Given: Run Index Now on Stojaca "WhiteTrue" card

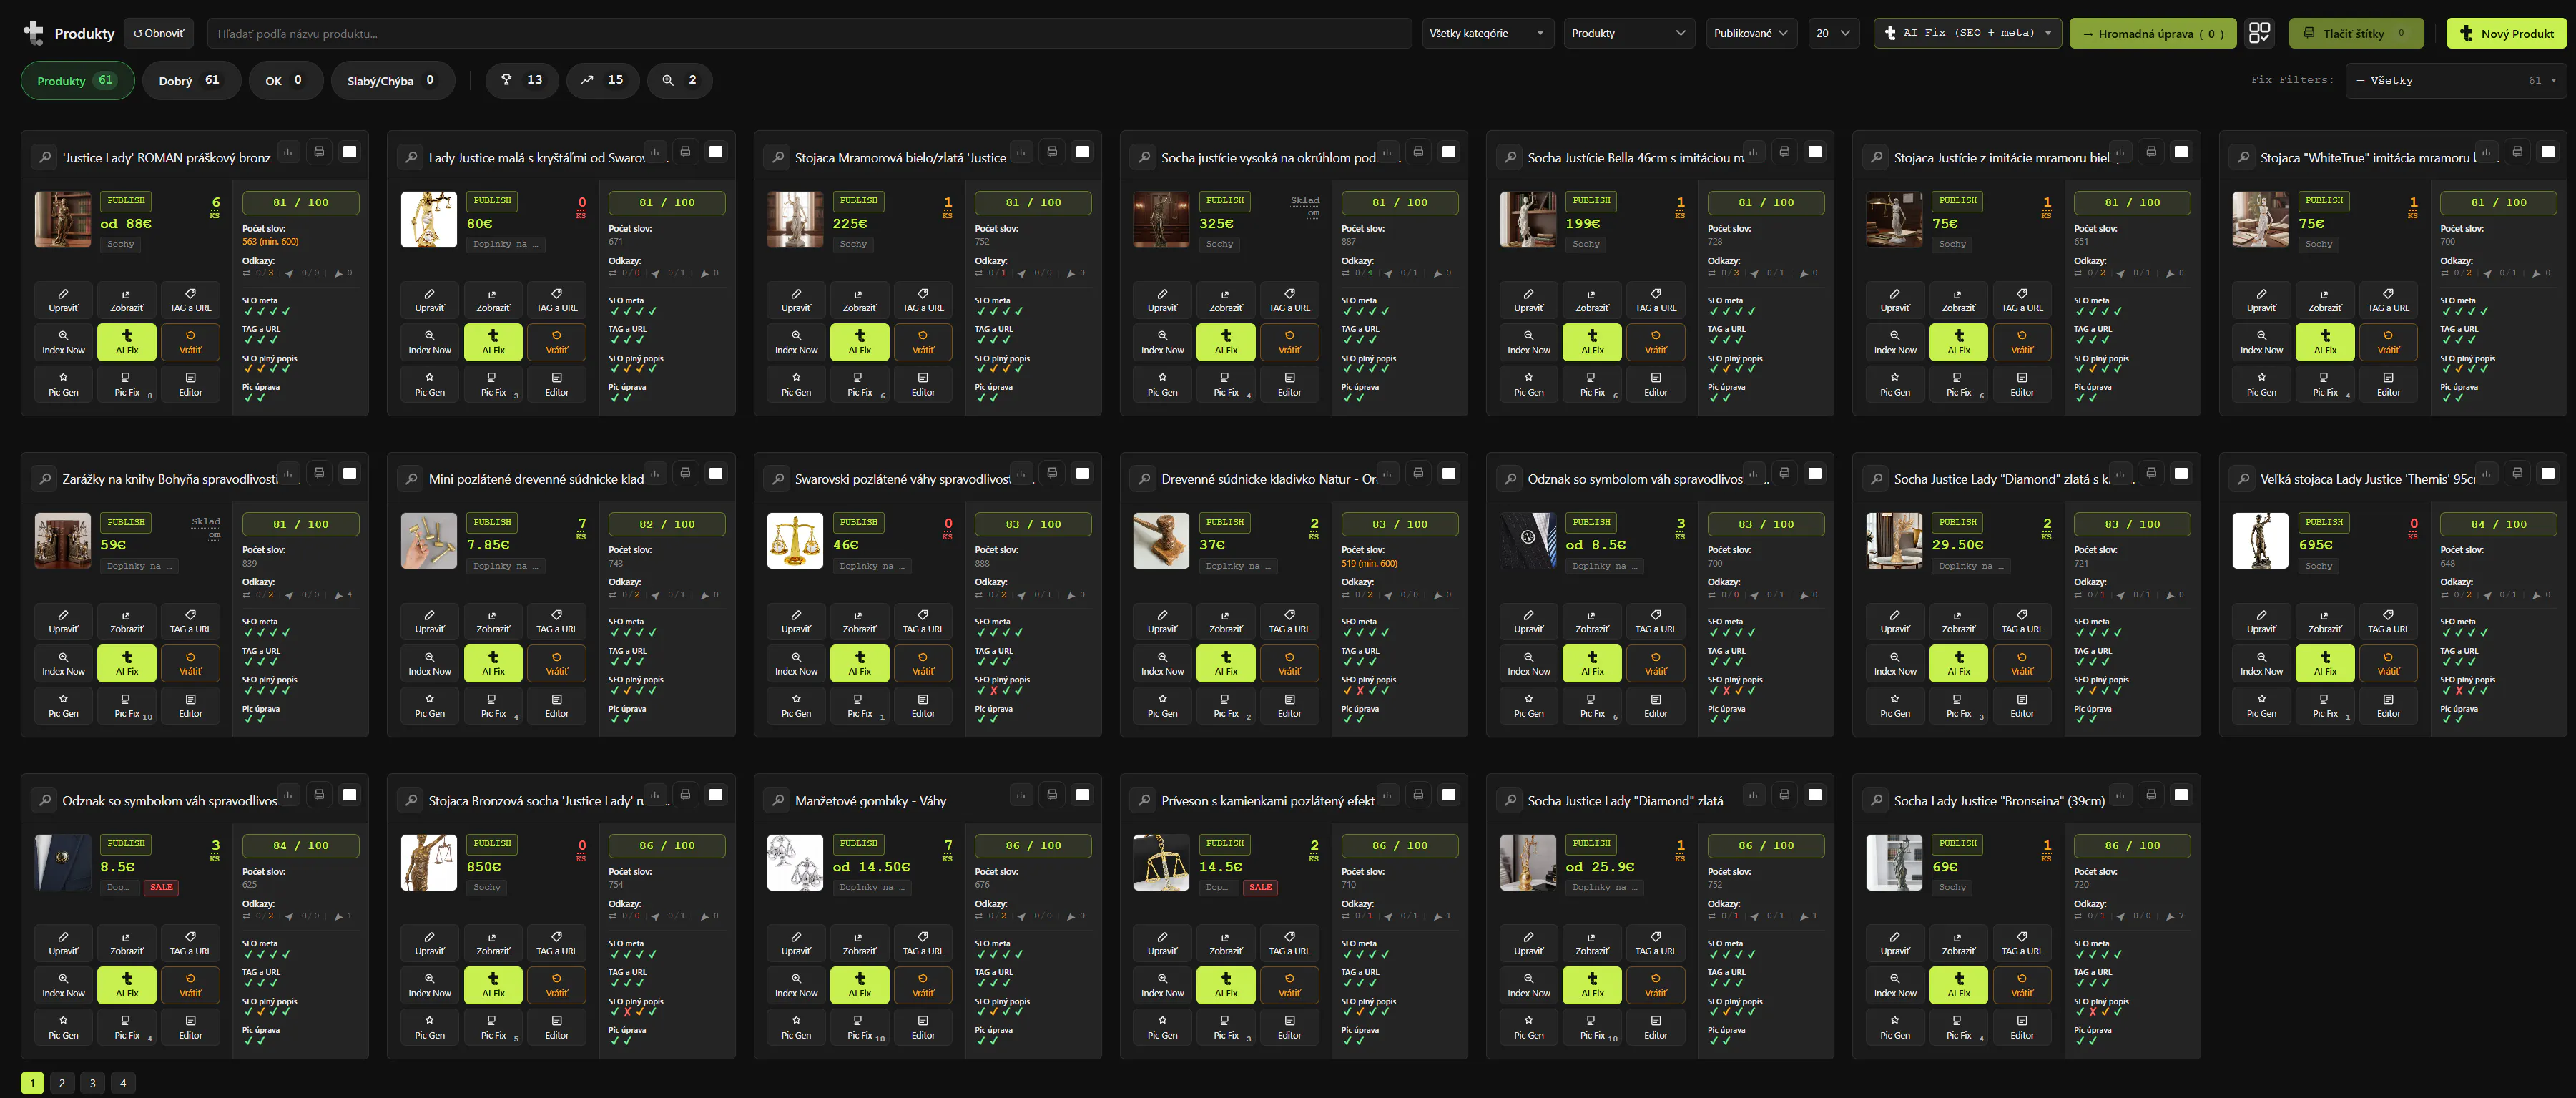Looking at the screenshot, I should 2261,342.
